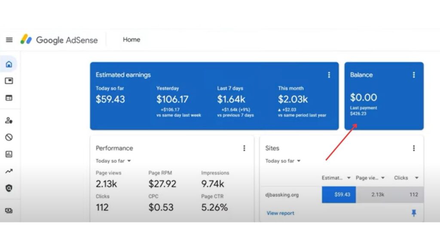Click This month earnings $2.03k
The width and height of the screenshot is (440, 247).
pos(293,99)
